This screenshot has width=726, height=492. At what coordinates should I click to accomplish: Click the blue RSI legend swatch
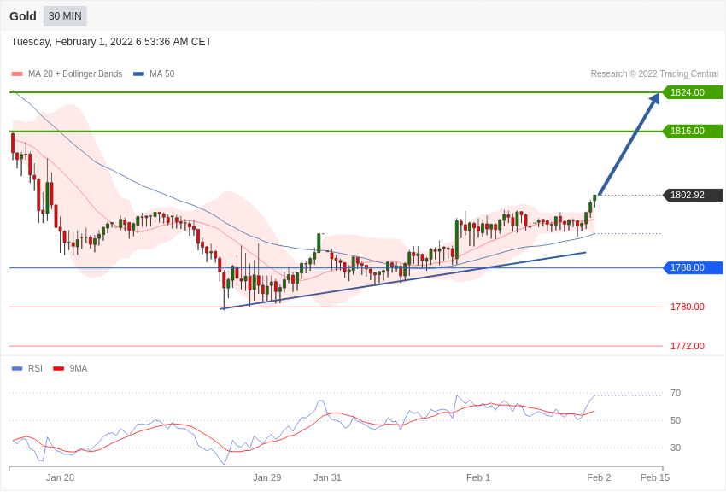17,368
